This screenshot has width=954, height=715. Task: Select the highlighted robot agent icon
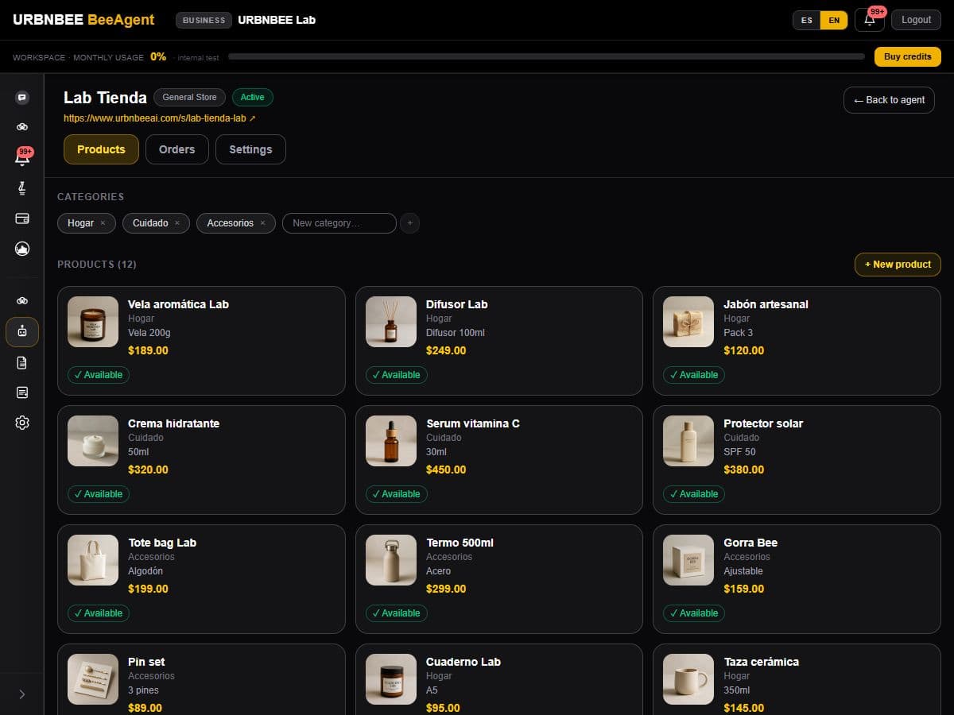[x=22, y=332]
